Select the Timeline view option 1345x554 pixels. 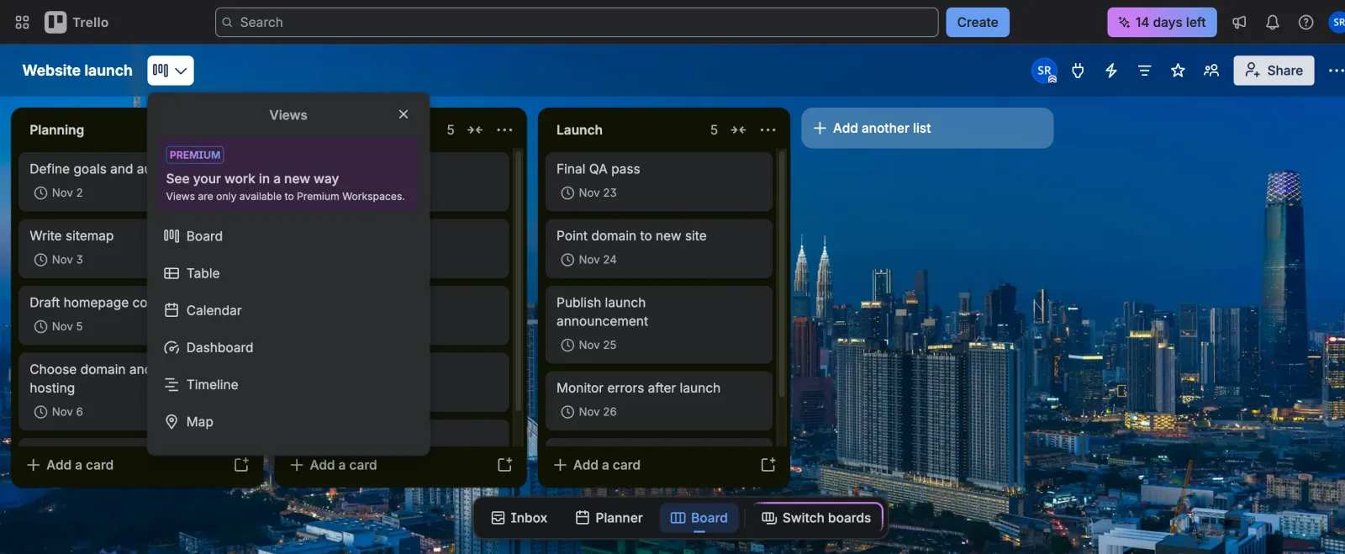(x=288, y=384)
